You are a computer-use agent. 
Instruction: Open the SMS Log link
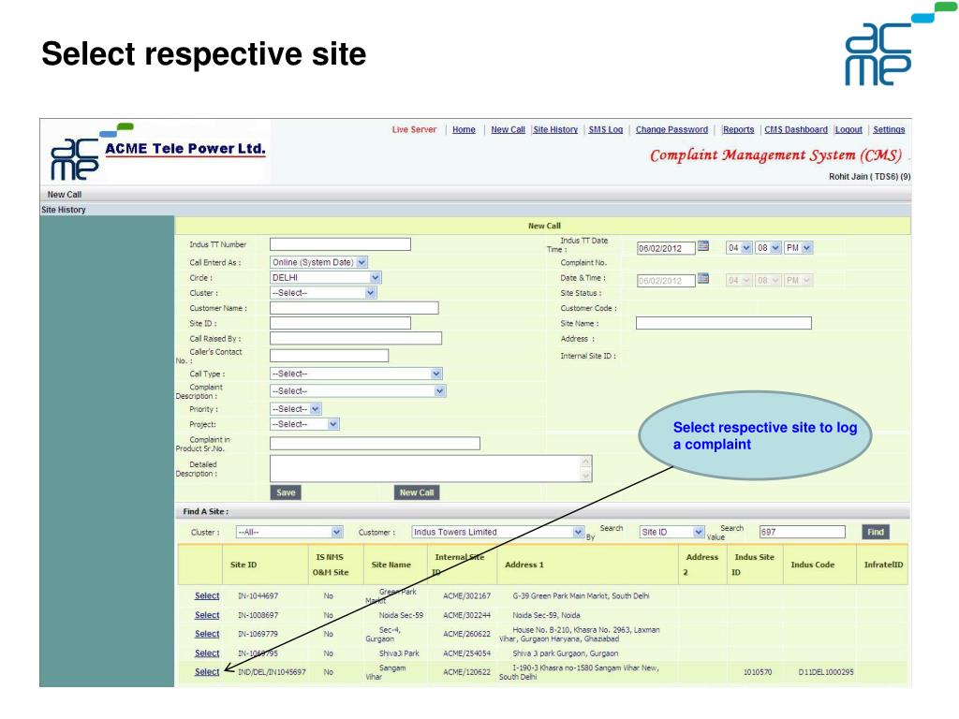pyautogui.click(x=606, y=129)
